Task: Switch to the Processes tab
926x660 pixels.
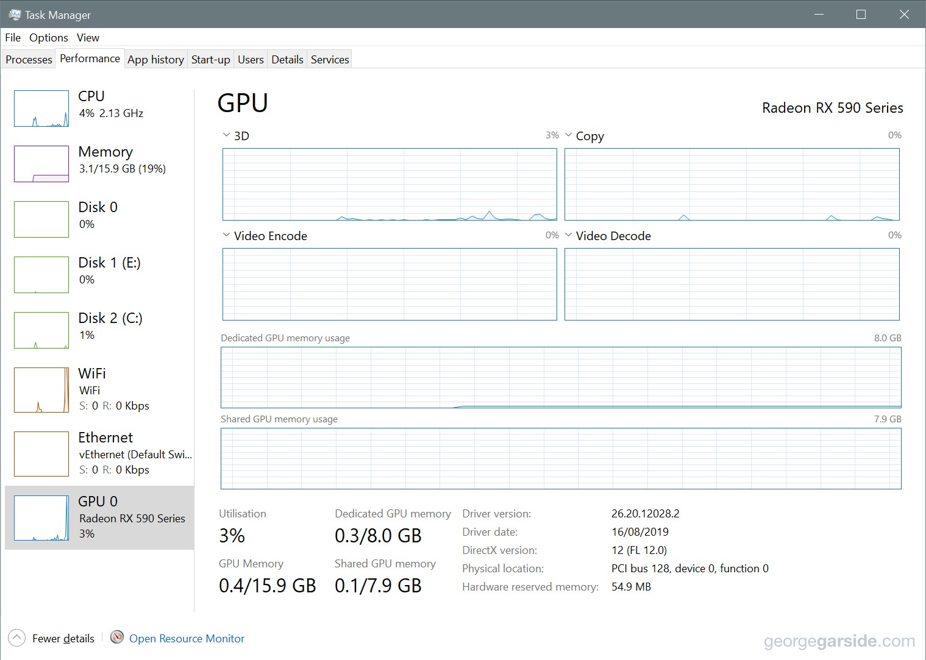Action: click(29, 60)
